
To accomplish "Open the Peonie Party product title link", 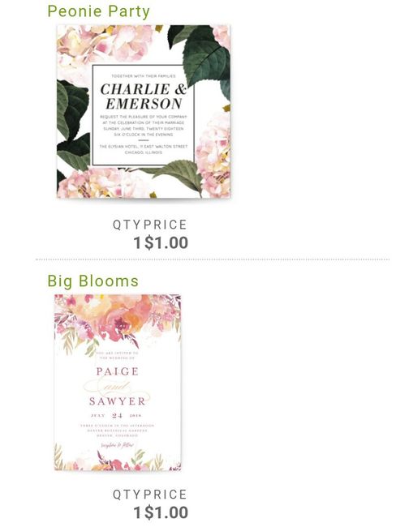I will tap(98, 11).
